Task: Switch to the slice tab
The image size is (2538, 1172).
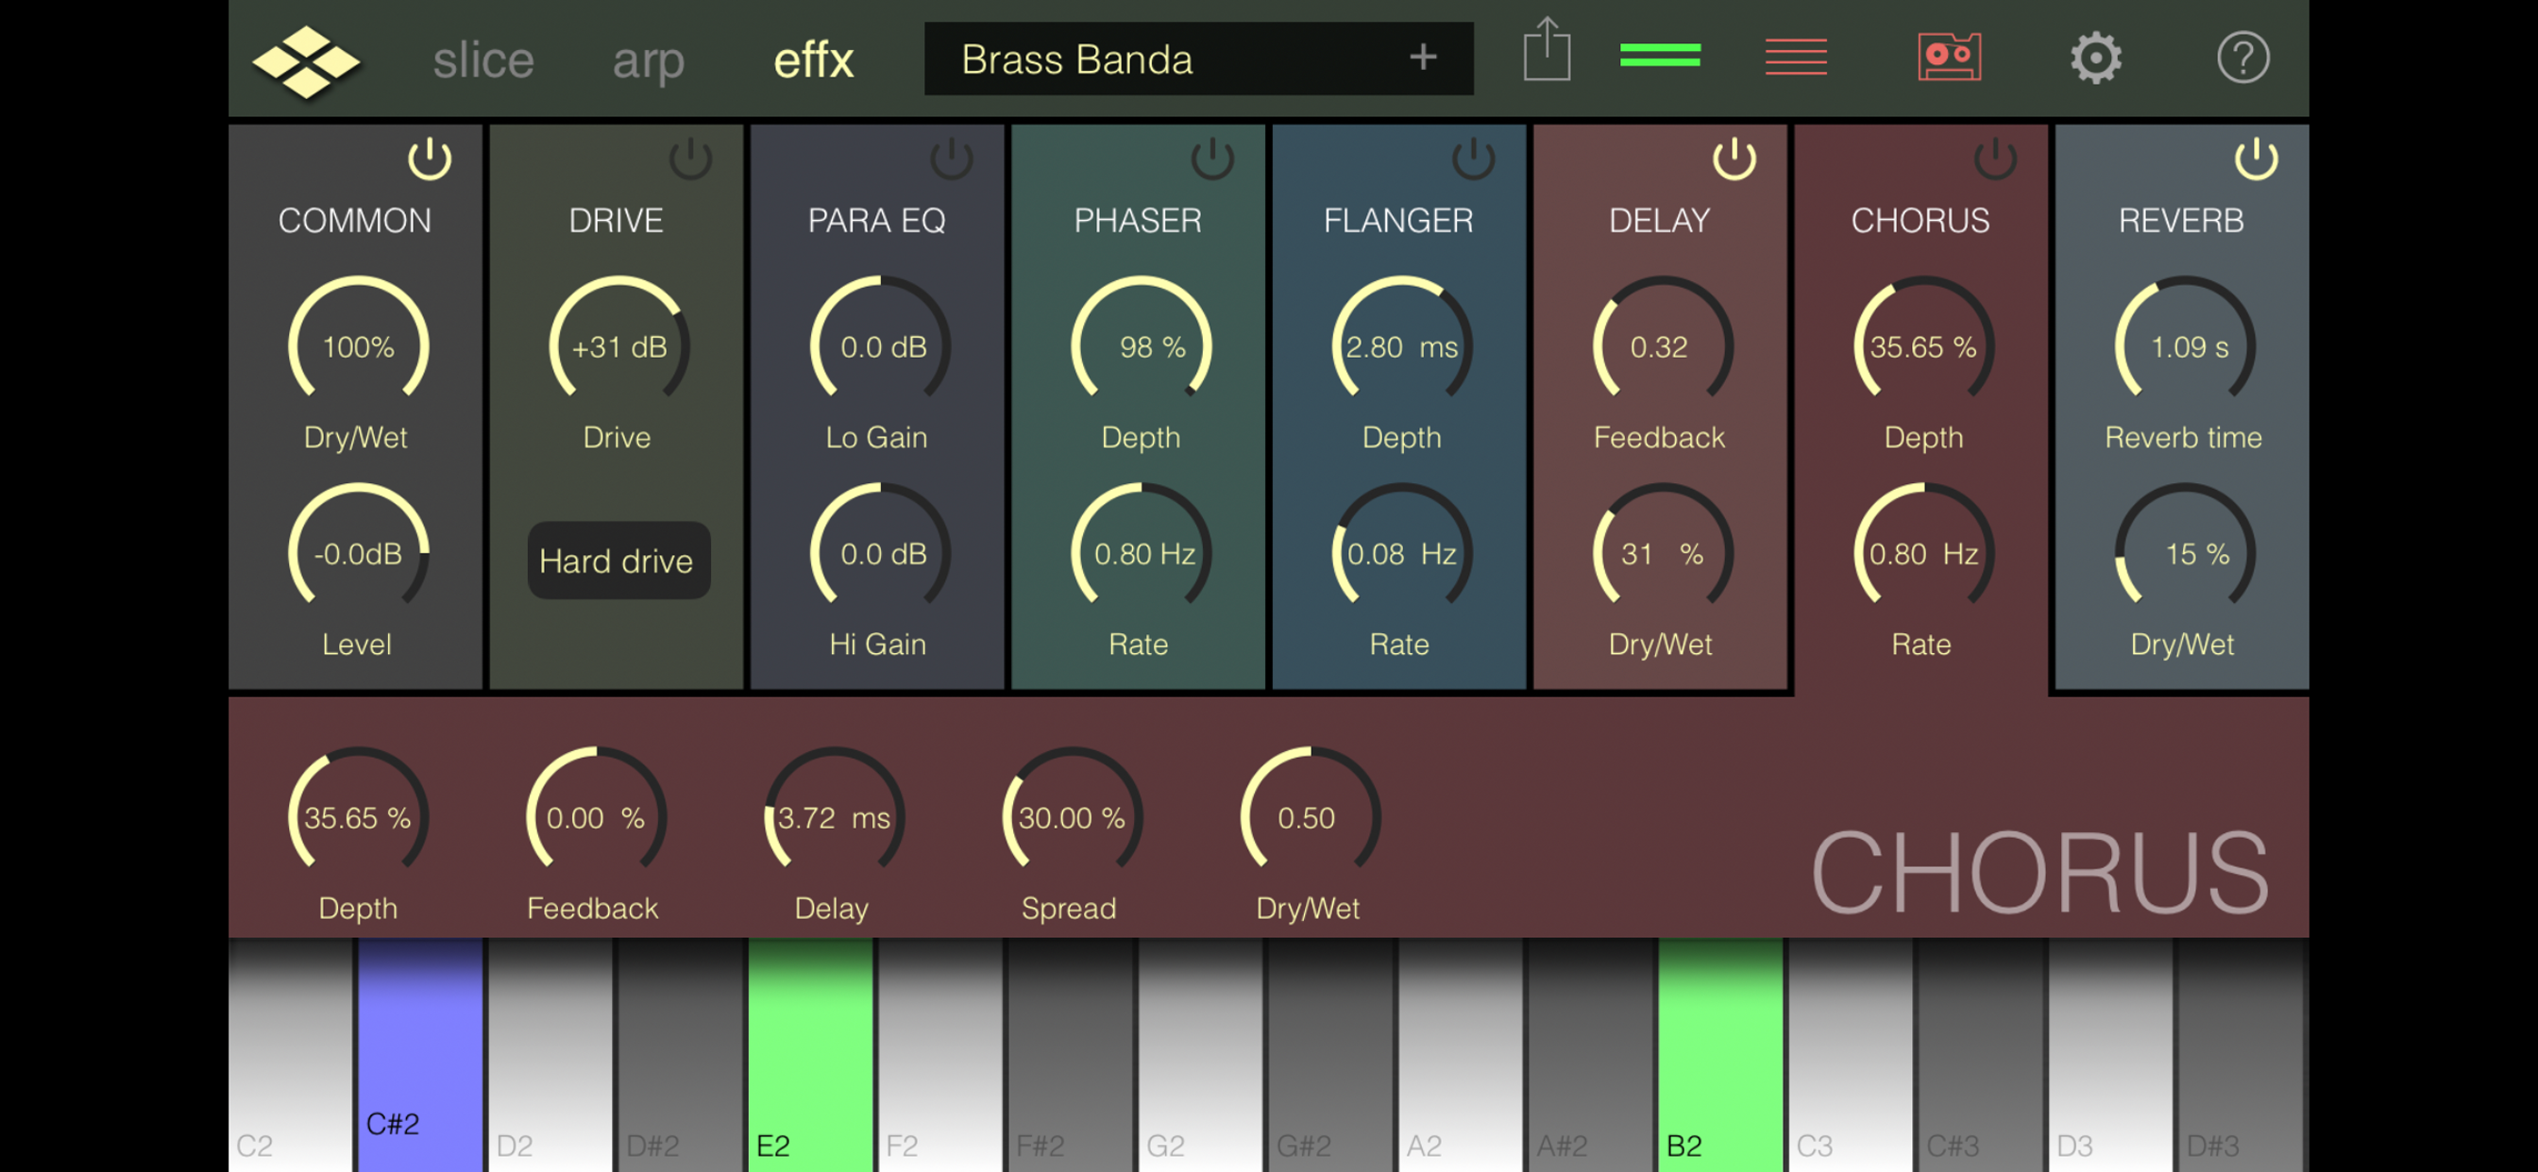Action: [x=482, y=60]
